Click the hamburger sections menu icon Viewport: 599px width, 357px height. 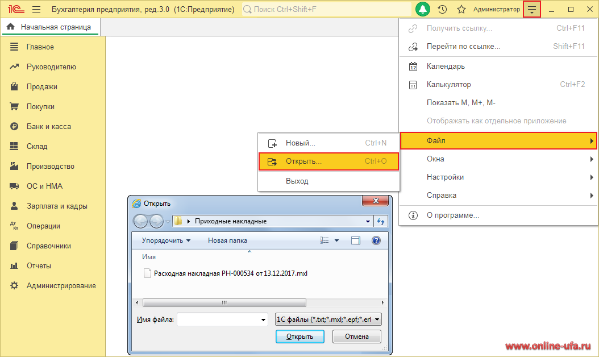point(36,9)
